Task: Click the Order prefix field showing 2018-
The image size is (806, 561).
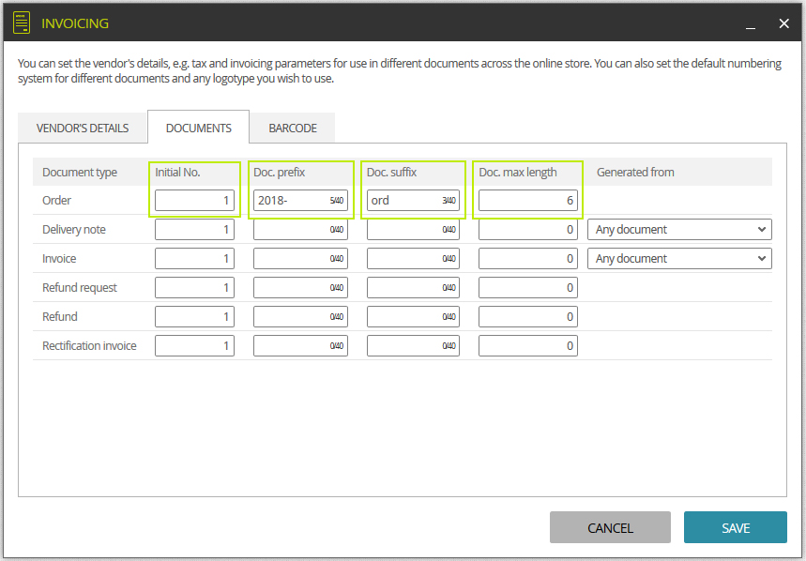Action: click(298, 200)
